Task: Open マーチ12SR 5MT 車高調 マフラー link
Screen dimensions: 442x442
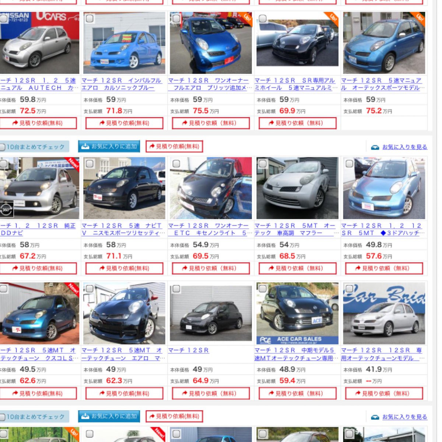Action: click(x=296, y=229)
